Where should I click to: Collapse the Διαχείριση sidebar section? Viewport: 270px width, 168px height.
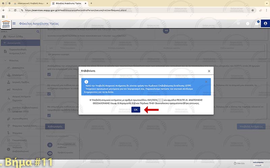(4, 43)
